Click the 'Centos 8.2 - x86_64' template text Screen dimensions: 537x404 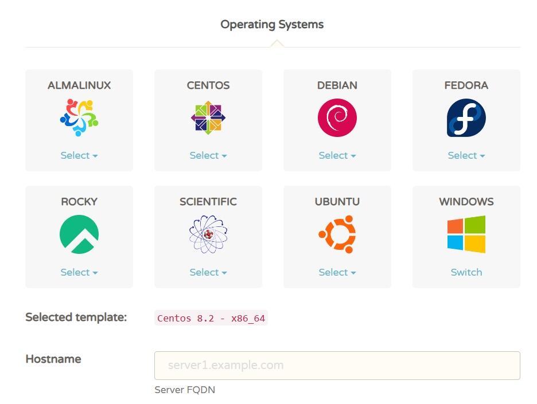[211, 318]
